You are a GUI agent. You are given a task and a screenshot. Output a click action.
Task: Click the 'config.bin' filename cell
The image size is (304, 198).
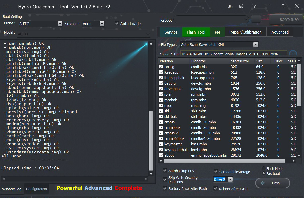199,67
